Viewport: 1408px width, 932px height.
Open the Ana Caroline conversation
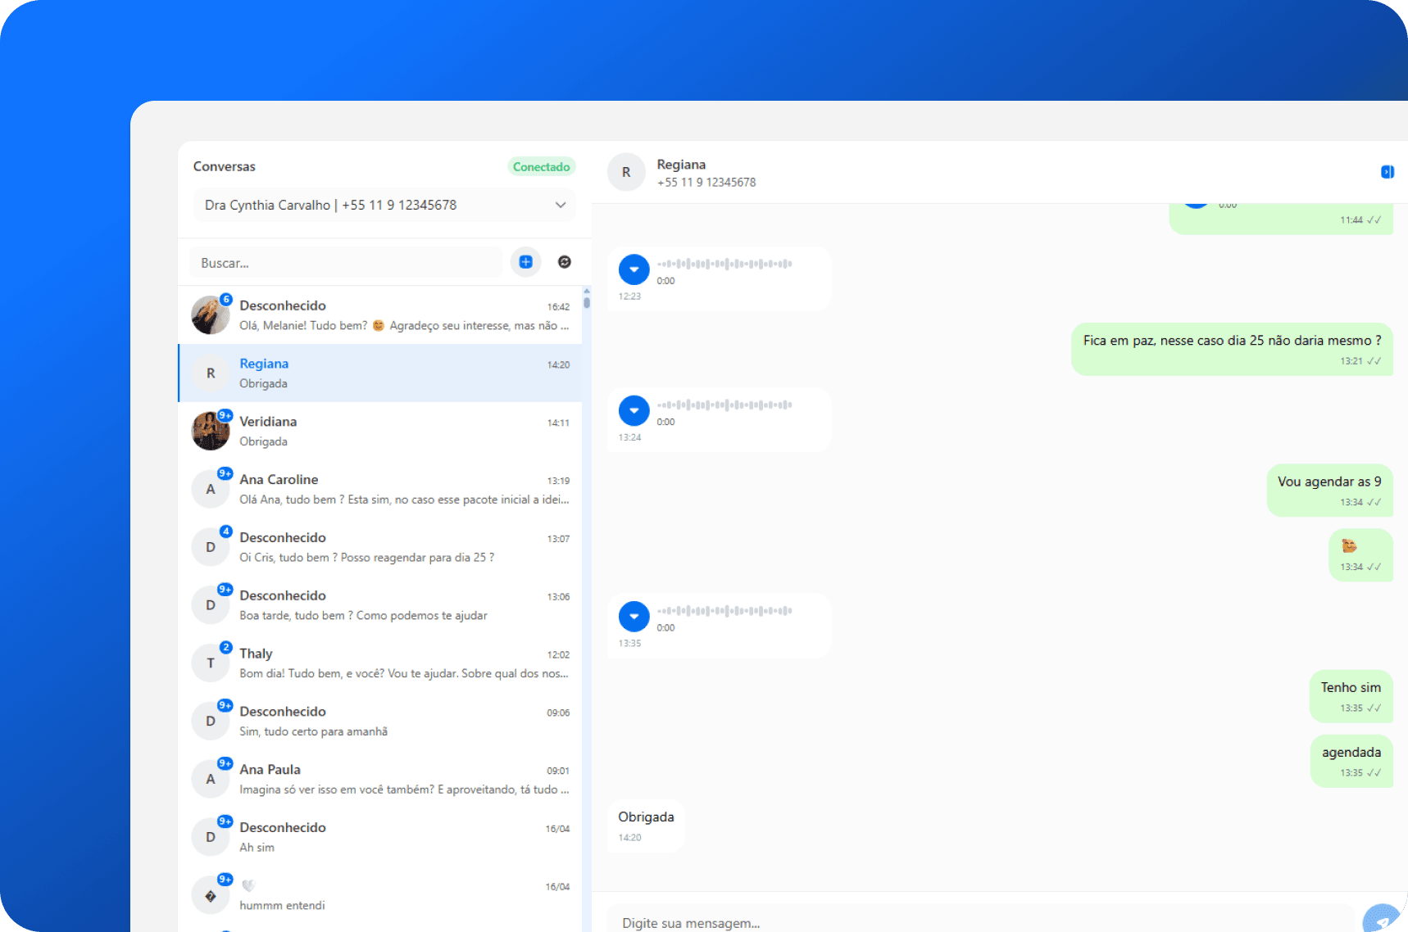(381, 489)
